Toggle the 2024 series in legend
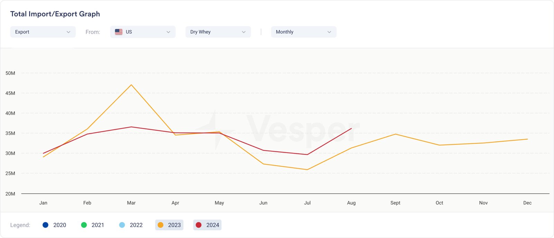The height and width of the screenshot is (238, 554). (x=207, y=225)
